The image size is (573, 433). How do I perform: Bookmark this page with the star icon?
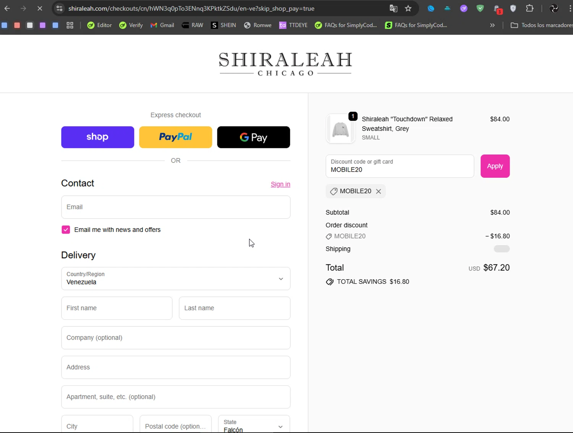pos(408,8)
